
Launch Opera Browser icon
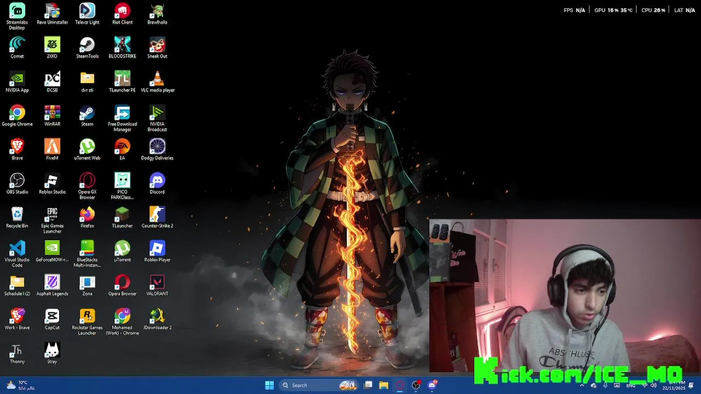click(x=122, y=286)
